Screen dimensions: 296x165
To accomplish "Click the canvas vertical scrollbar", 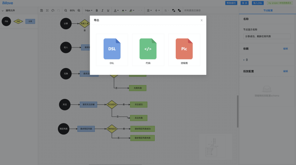I will click(x=238, y=111).
